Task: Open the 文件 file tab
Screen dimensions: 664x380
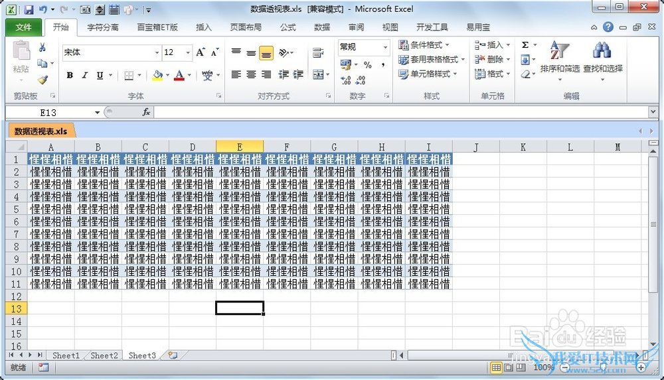Action: pos(23,27)
